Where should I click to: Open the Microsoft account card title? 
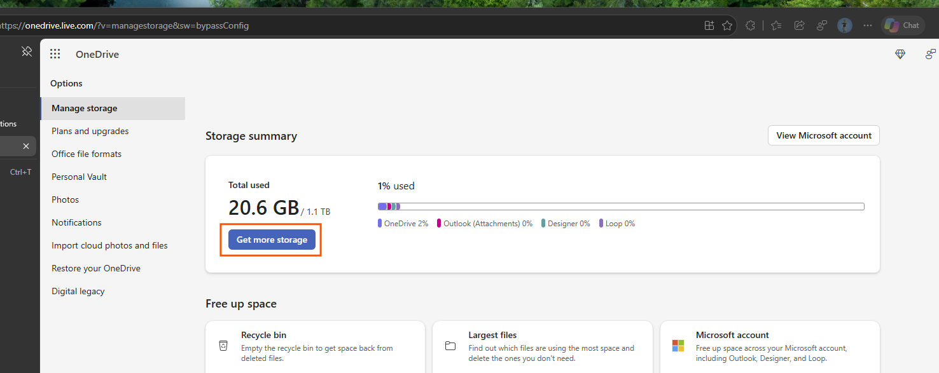click(x=732, y=335)
